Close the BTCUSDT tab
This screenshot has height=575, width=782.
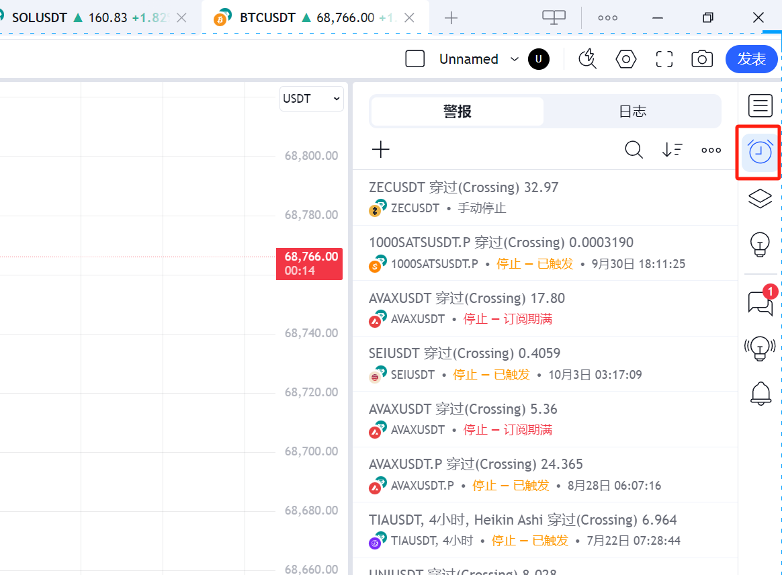point(409,18)
